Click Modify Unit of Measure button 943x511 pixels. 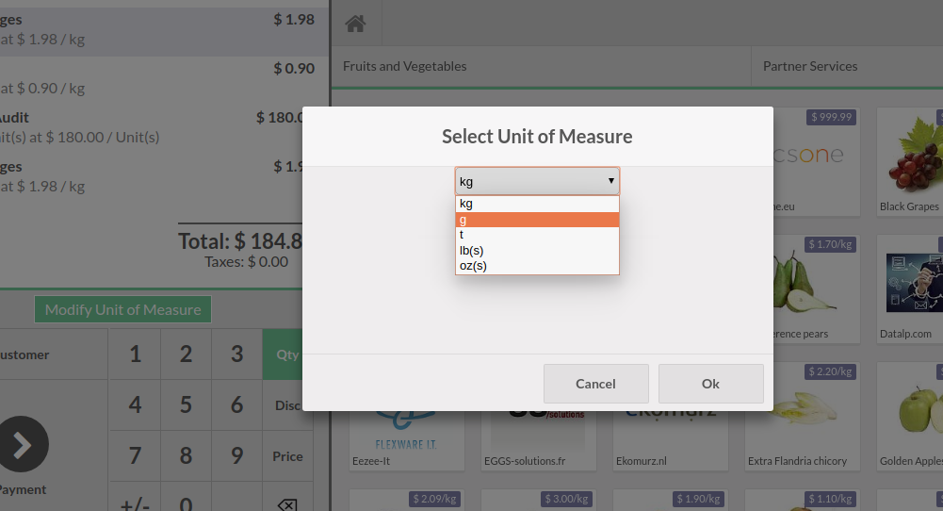[x=122, y=309]
